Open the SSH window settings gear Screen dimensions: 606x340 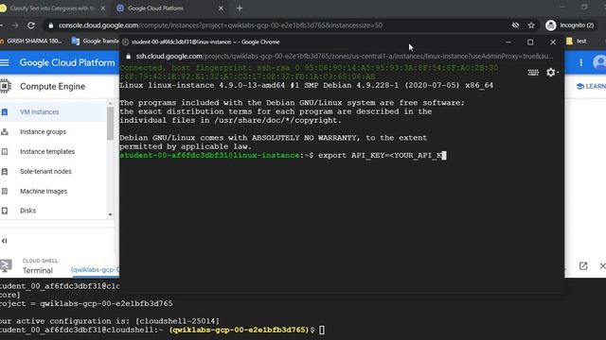point(552,72)
